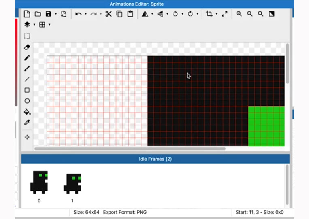The height and width of the screenshot is (219, 309).
Task: Select idle frame 0 thumbnail
Action: click(x=39, y=183)
